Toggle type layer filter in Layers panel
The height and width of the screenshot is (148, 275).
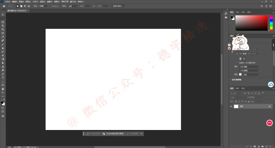(252, 93)
